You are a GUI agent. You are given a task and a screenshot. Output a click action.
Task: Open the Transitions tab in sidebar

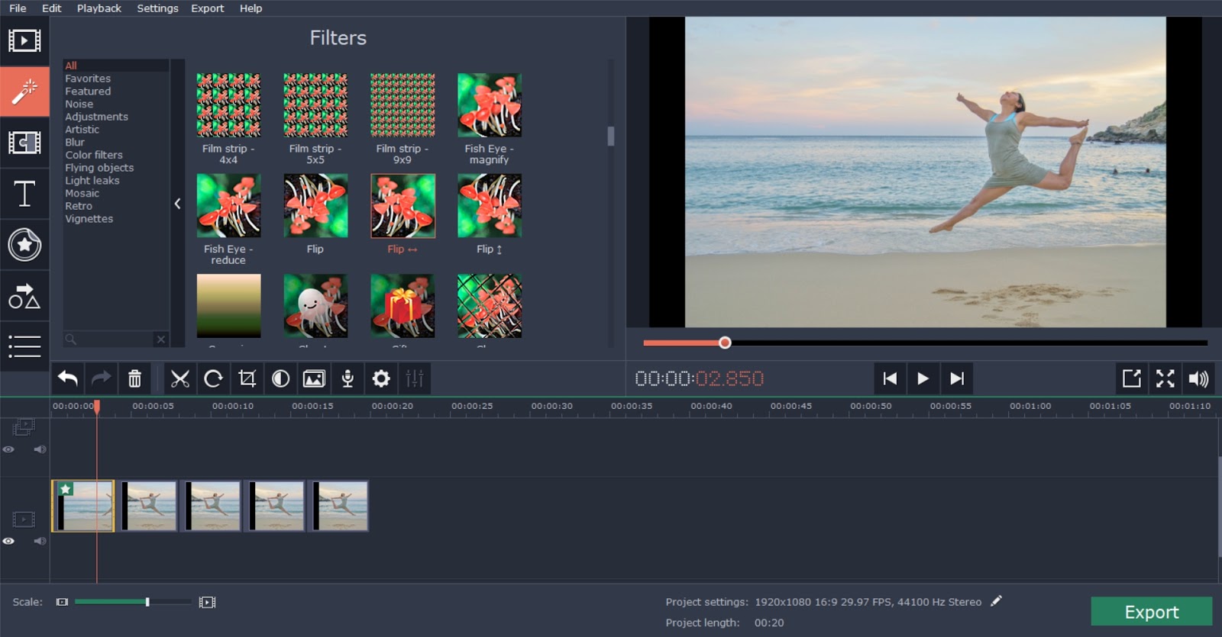[24, 143]
